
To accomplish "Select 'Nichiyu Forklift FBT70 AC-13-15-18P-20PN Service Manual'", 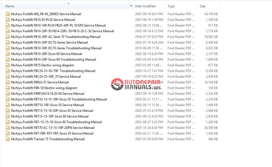I will pos(53,128).
